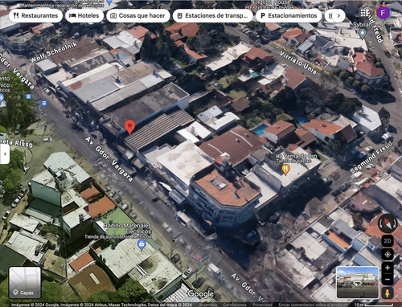Zoom in with the plus button
The width and height of the screenshot is (402, 307).
388,268
